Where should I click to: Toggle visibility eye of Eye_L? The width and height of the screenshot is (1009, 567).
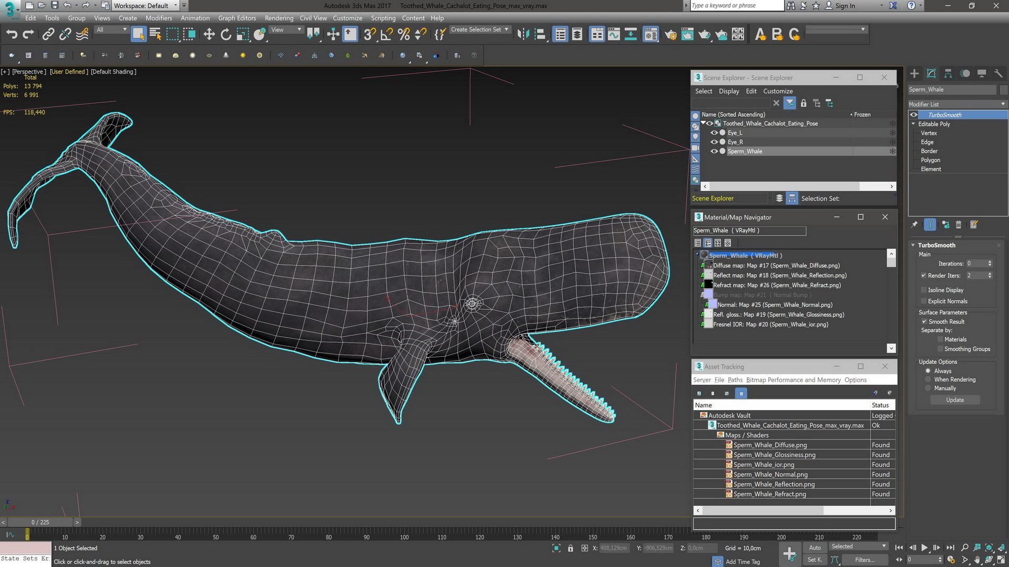714,133
